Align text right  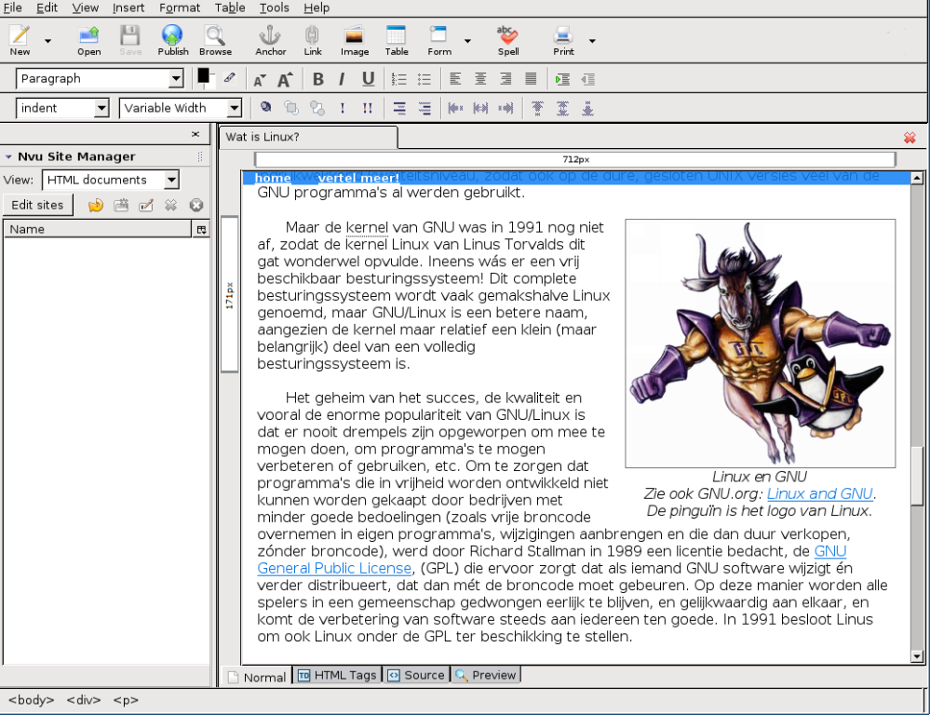(505, 79)
